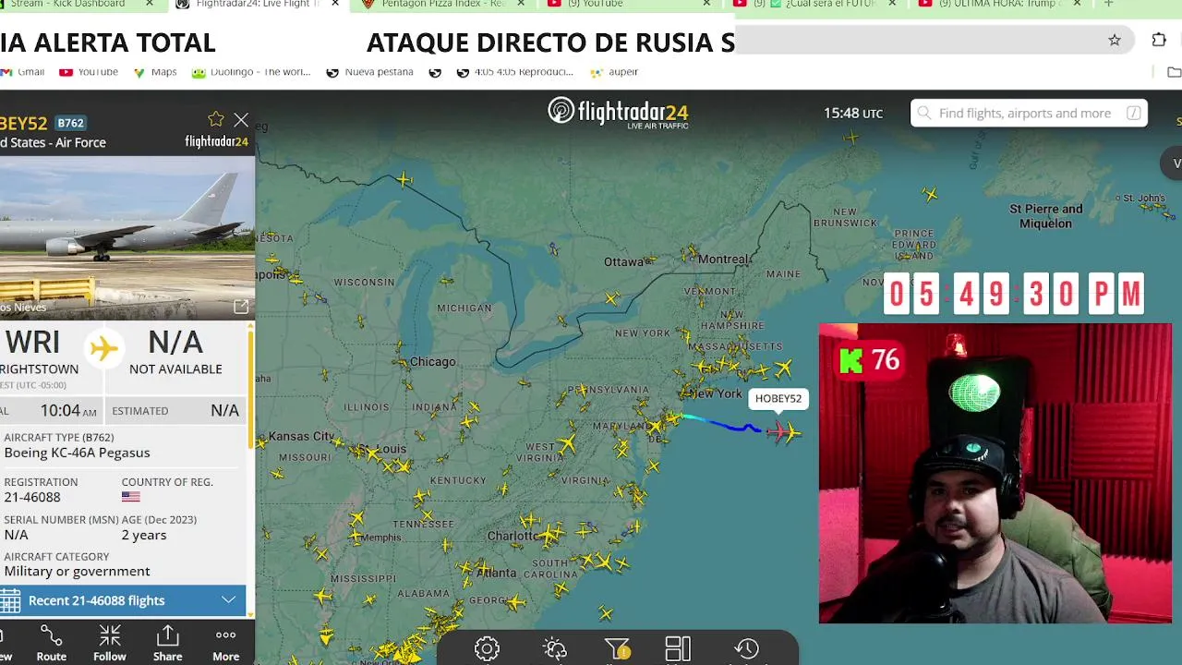This screenshot has width=1182, height=665.
Task: Open the Duolingo bookmark
Action: point(251,72)
